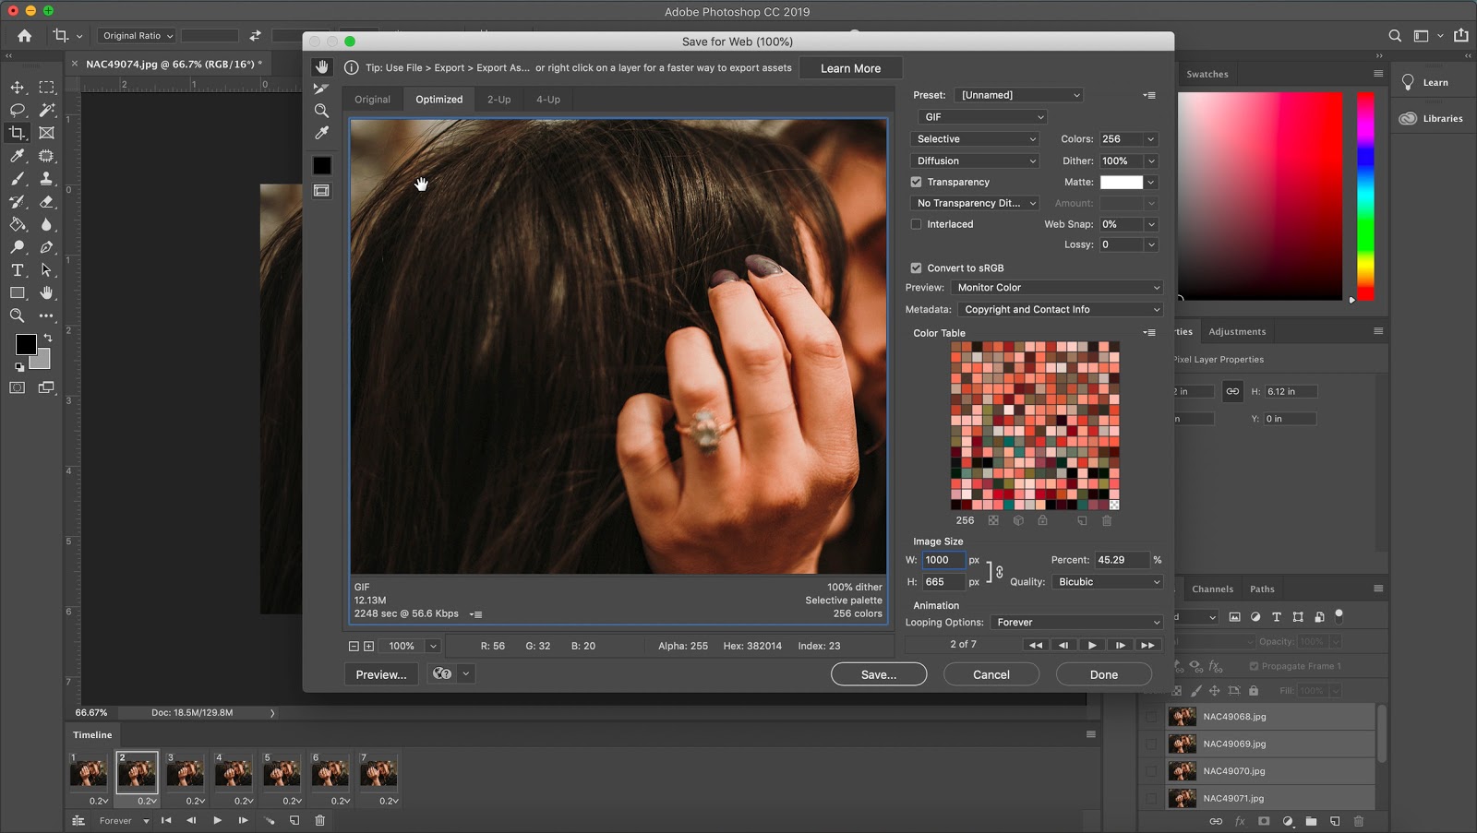Select the Frame tool
Viewport: 1477px width, 833px height.
[46, 133]
